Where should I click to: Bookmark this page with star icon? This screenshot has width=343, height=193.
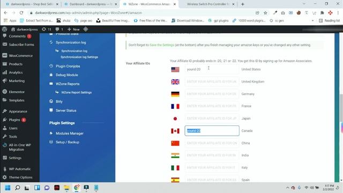tap(265, 13)
